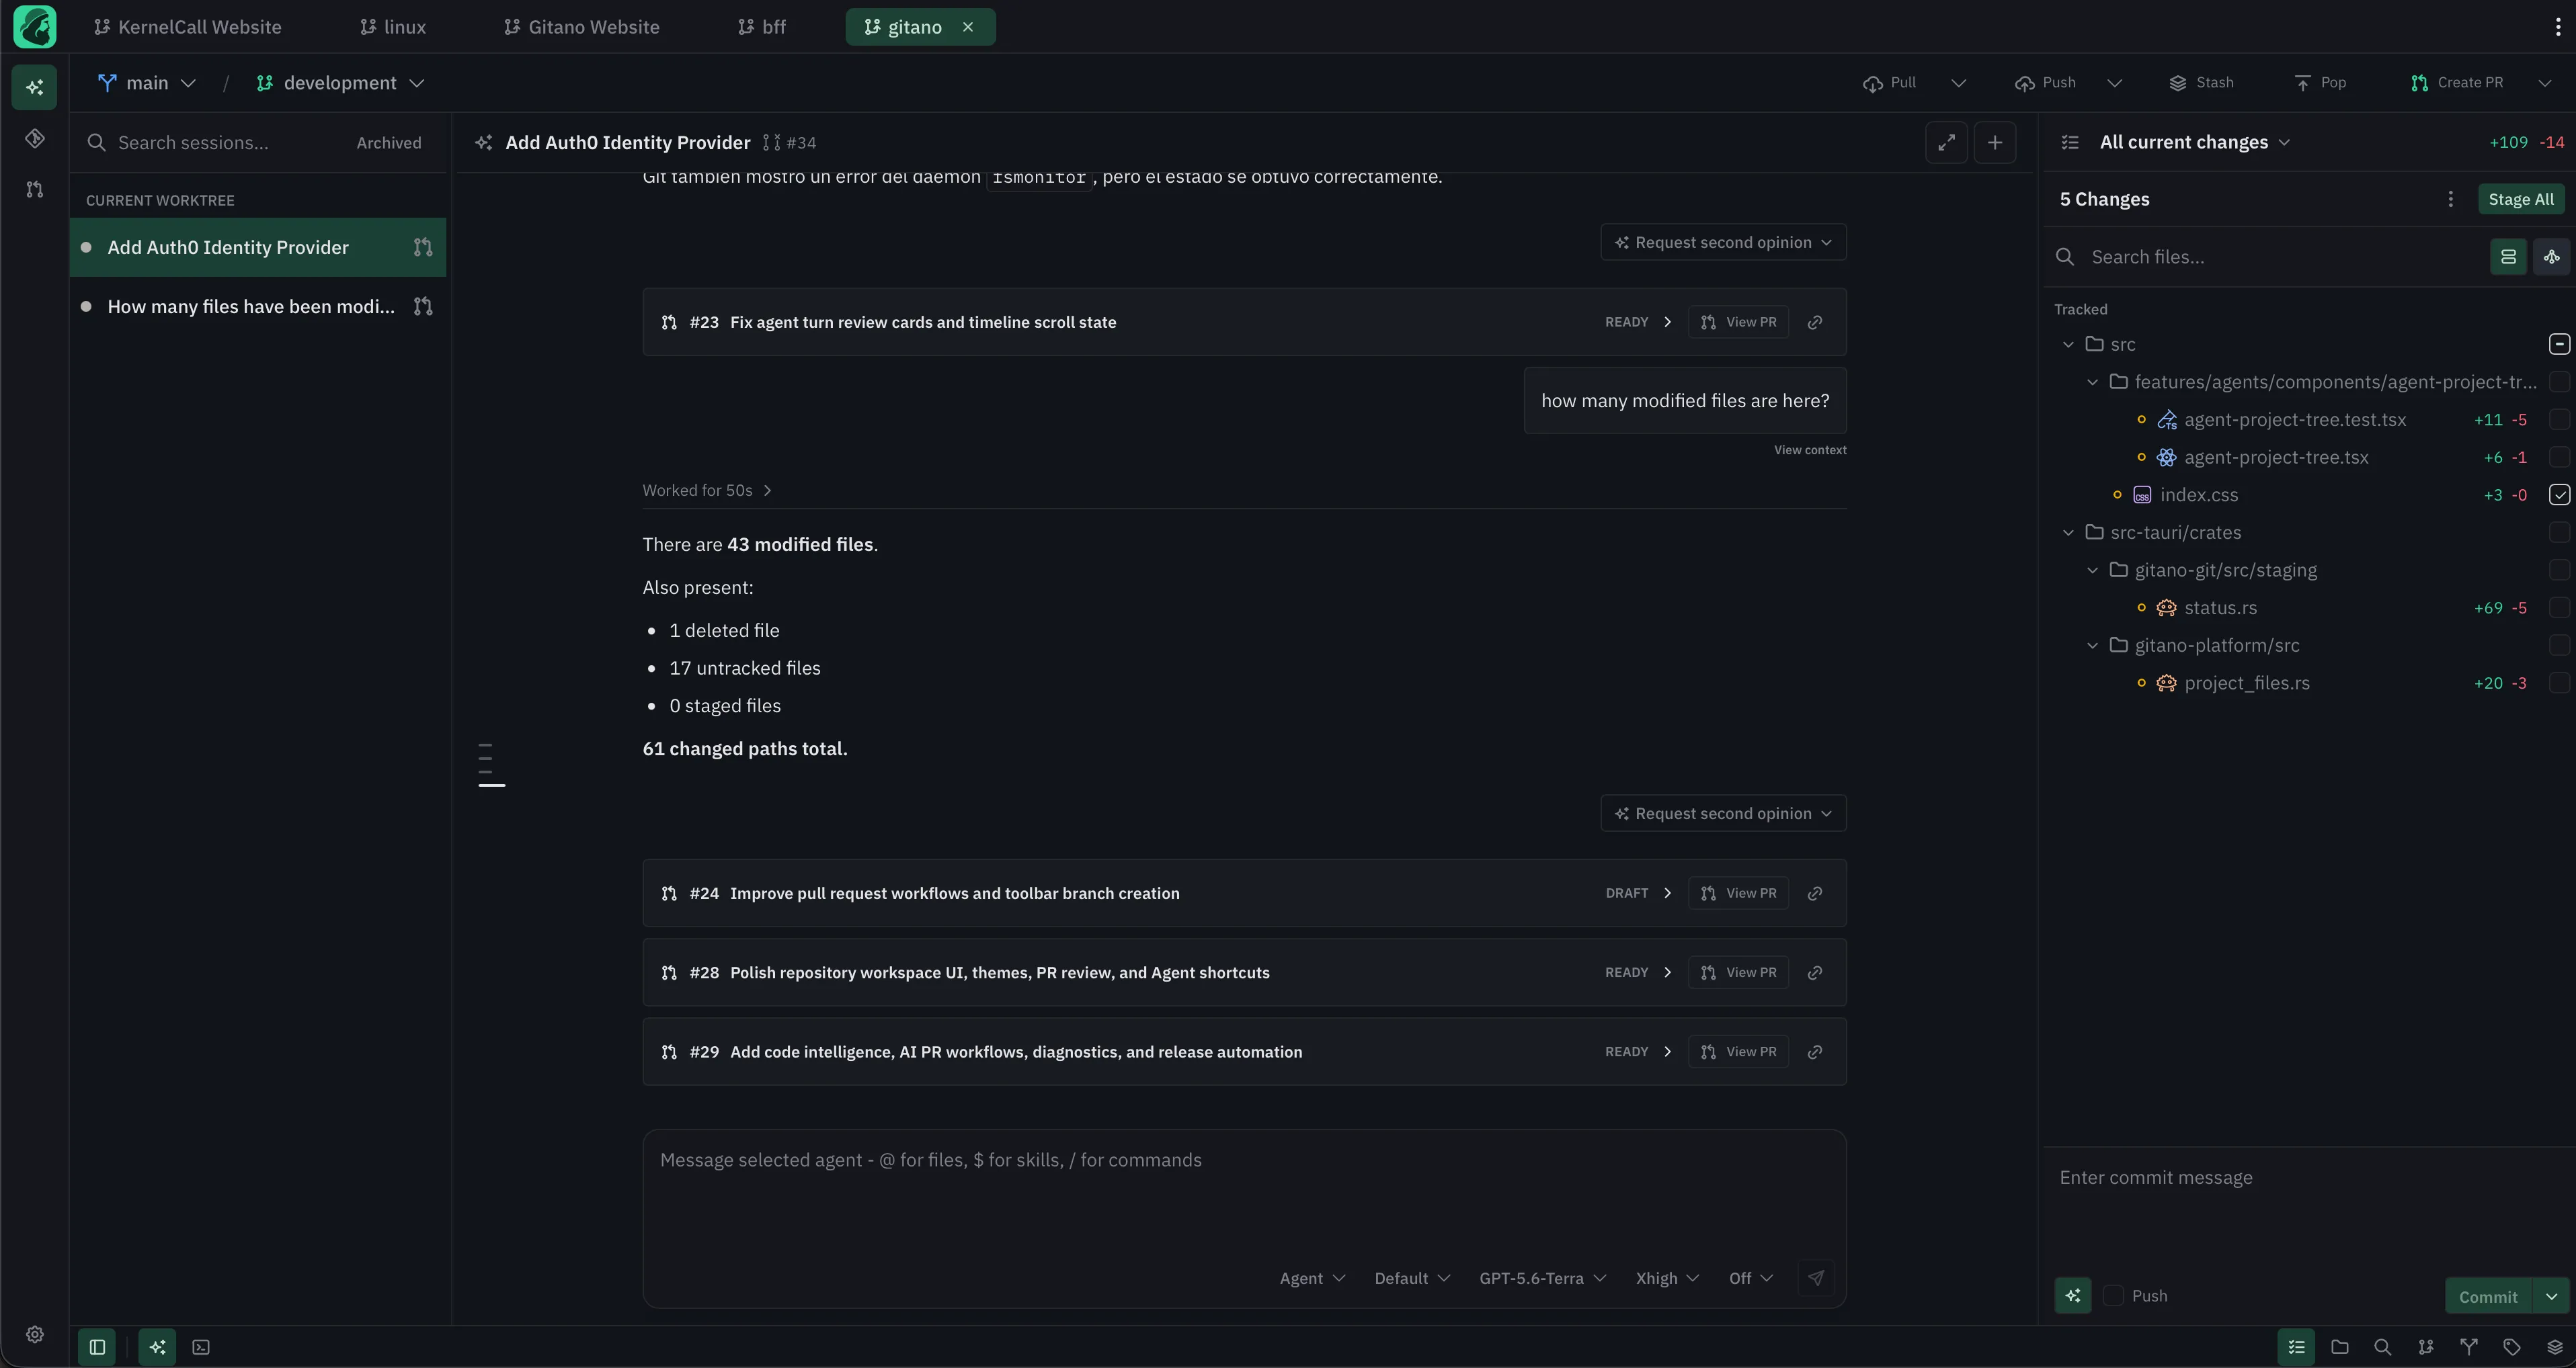Open terminal icon in bottom bar
Viewport: 2576px width, 1368px height.
pos(201,1347)
